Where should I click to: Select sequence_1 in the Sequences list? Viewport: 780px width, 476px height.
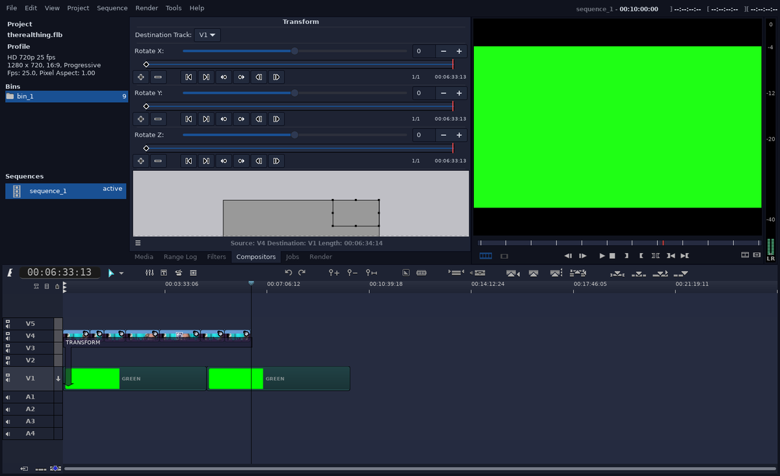point(66,191)
